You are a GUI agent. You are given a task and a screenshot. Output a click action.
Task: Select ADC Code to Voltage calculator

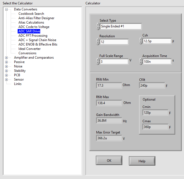(x=34, y=27)
